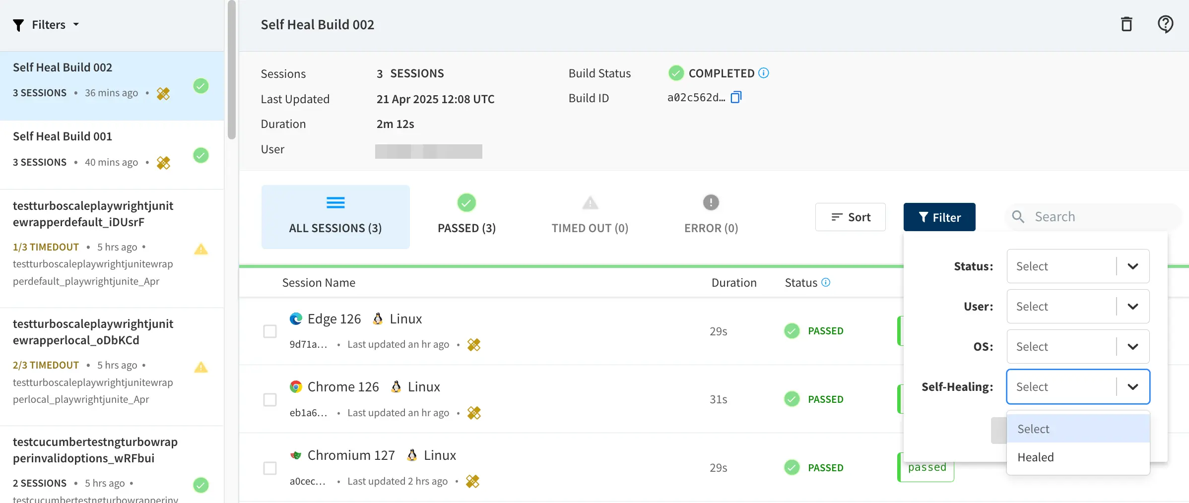Open the User filter dropdown
This screenshot has height=503, width=1189.
tap(1078, 307)
